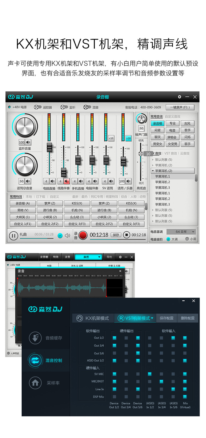Image resolution: width=206 pixels, height=438 pixels.
Task: Click 导出 in second window toolbar
Action: click(x=109, y=257)
